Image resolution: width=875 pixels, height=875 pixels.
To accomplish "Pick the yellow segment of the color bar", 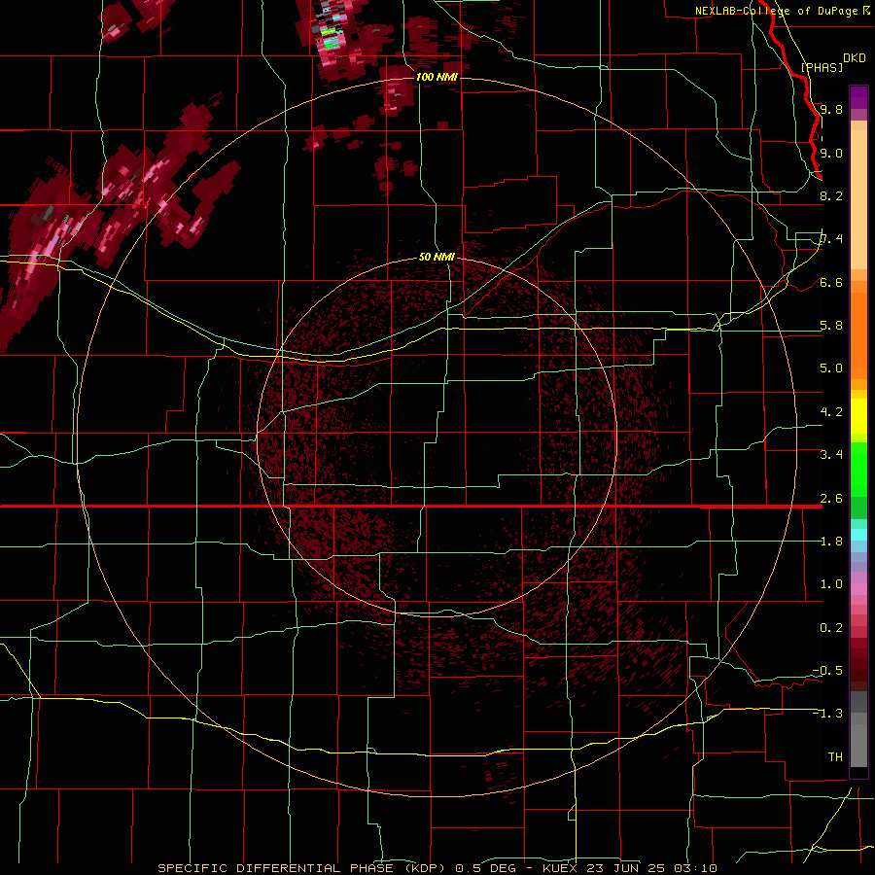I will point(858,416).
